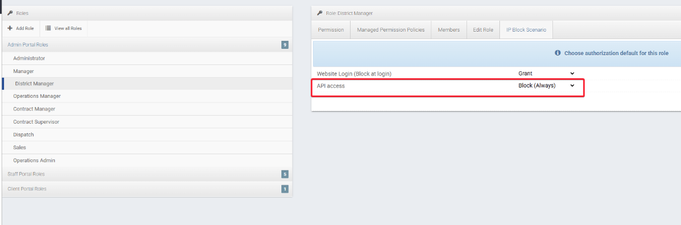Open the Members tab
Screen dimensions: 681x225
click(449, 30)
